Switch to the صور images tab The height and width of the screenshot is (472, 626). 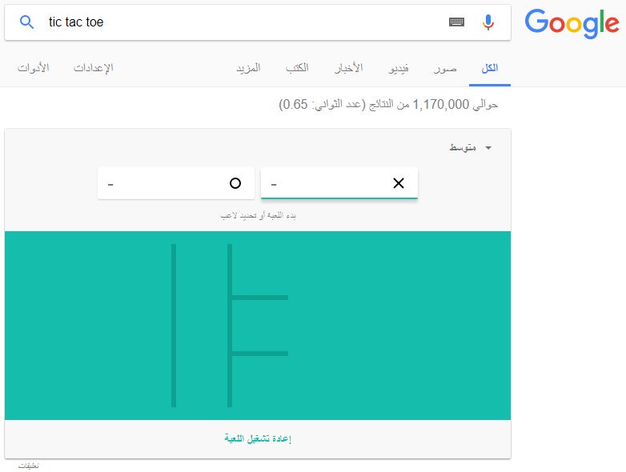(446, 68)
